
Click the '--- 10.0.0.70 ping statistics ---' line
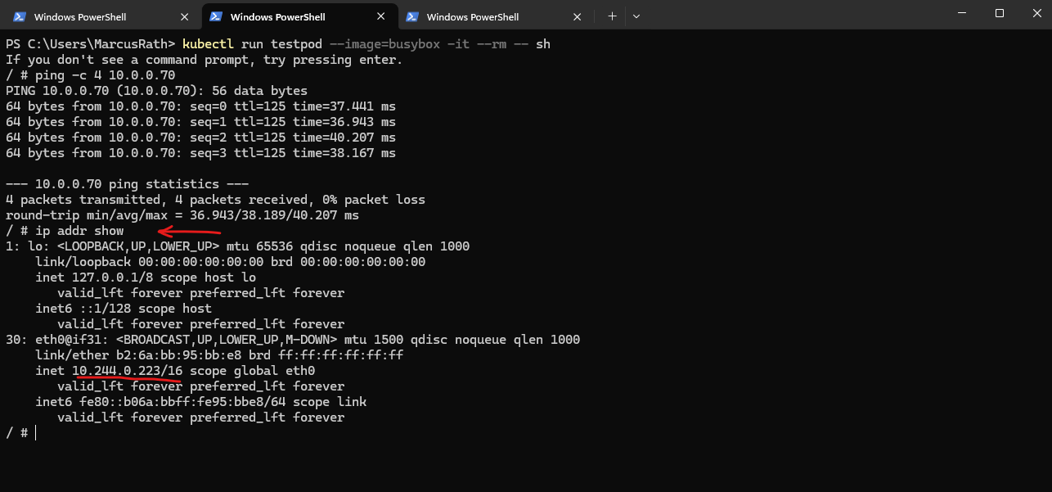pyautogui.click(x=128, y=184)
